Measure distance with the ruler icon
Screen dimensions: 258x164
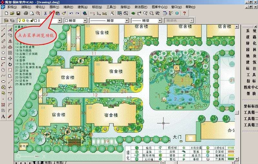pyautogui.click(x=104, y=13)
